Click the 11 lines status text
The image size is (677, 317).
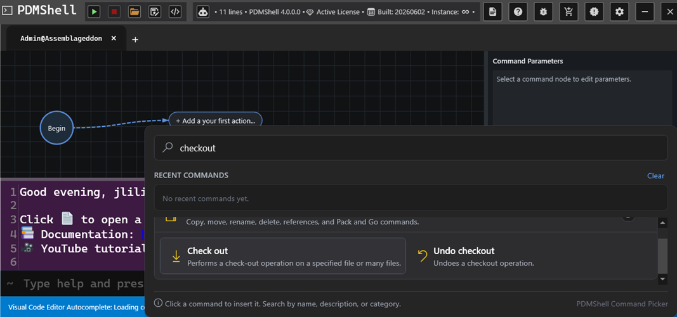(230, 12)
